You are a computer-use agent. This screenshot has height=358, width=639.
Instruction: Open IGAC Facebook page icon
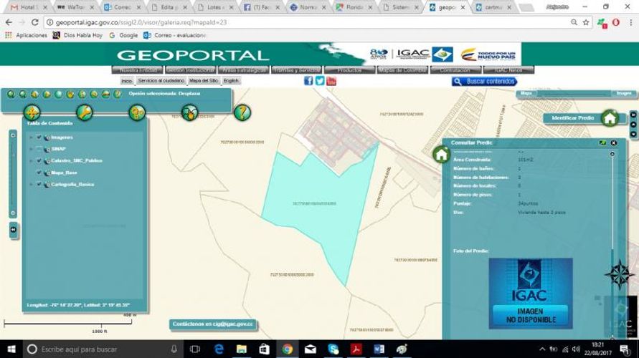[308, 80]
